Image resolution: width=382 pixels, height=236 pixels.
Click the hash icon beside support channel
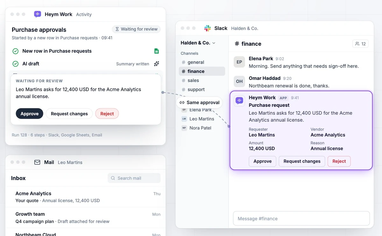tap(183, 90)
